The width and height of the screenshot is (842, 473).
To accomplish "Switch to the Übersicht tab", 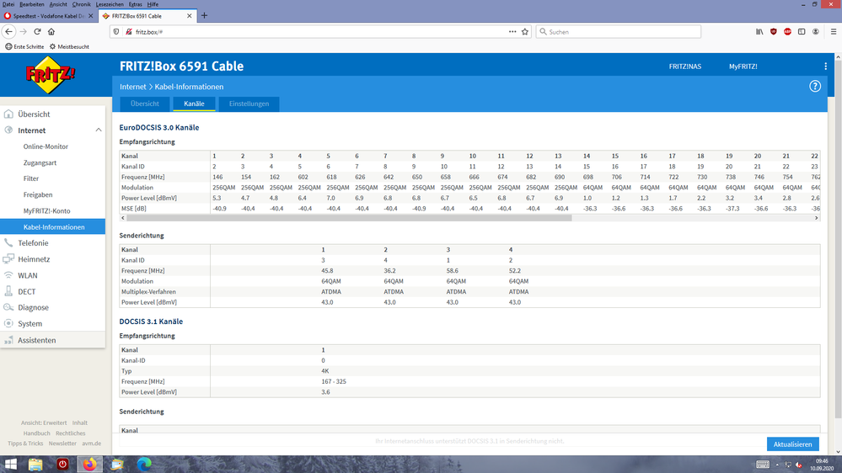I will click(144, 104).
